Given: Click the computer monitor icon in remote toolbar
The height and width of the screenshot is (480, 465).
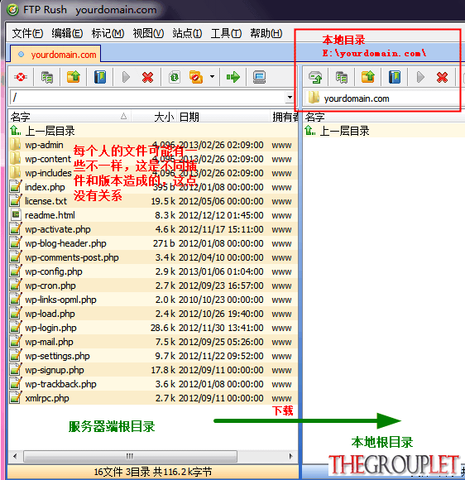Looking at the screenshot, I should click(259, 77).
